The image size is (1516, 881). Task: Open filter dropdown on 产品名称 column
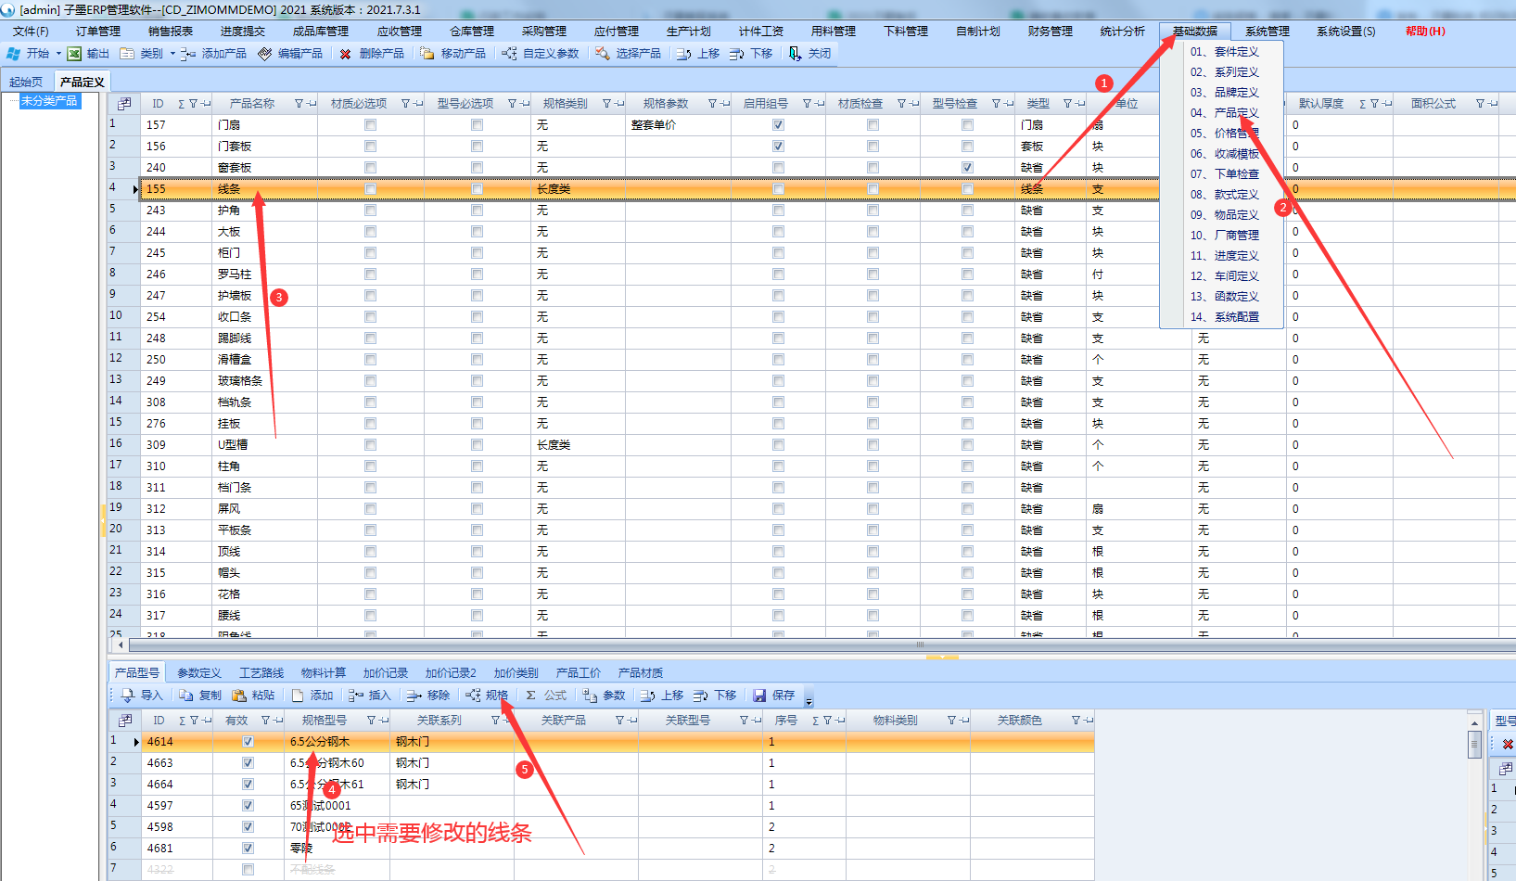coord(299,104)
